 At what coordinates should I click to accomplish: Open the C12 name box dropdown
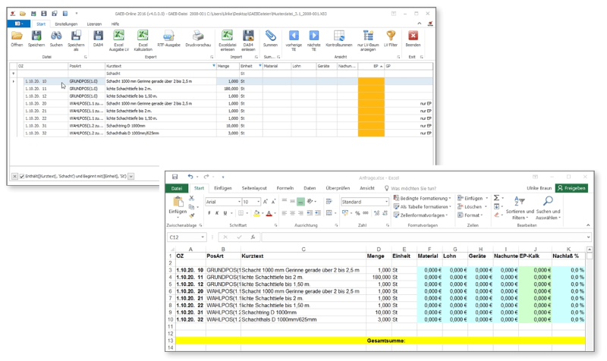click(202, 237)
